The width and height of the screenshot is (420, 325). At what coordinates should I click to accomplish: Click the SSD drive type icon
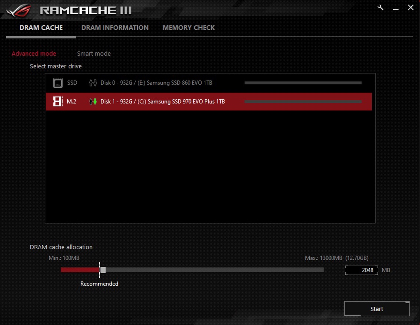[58, 83]
